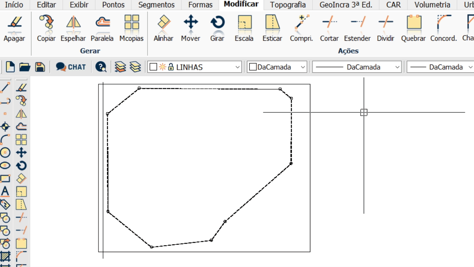Viewport: 474px width, 267px height.
Task: Choose the Paralela offset tool in ribbon
Action: tap(102, 28)
